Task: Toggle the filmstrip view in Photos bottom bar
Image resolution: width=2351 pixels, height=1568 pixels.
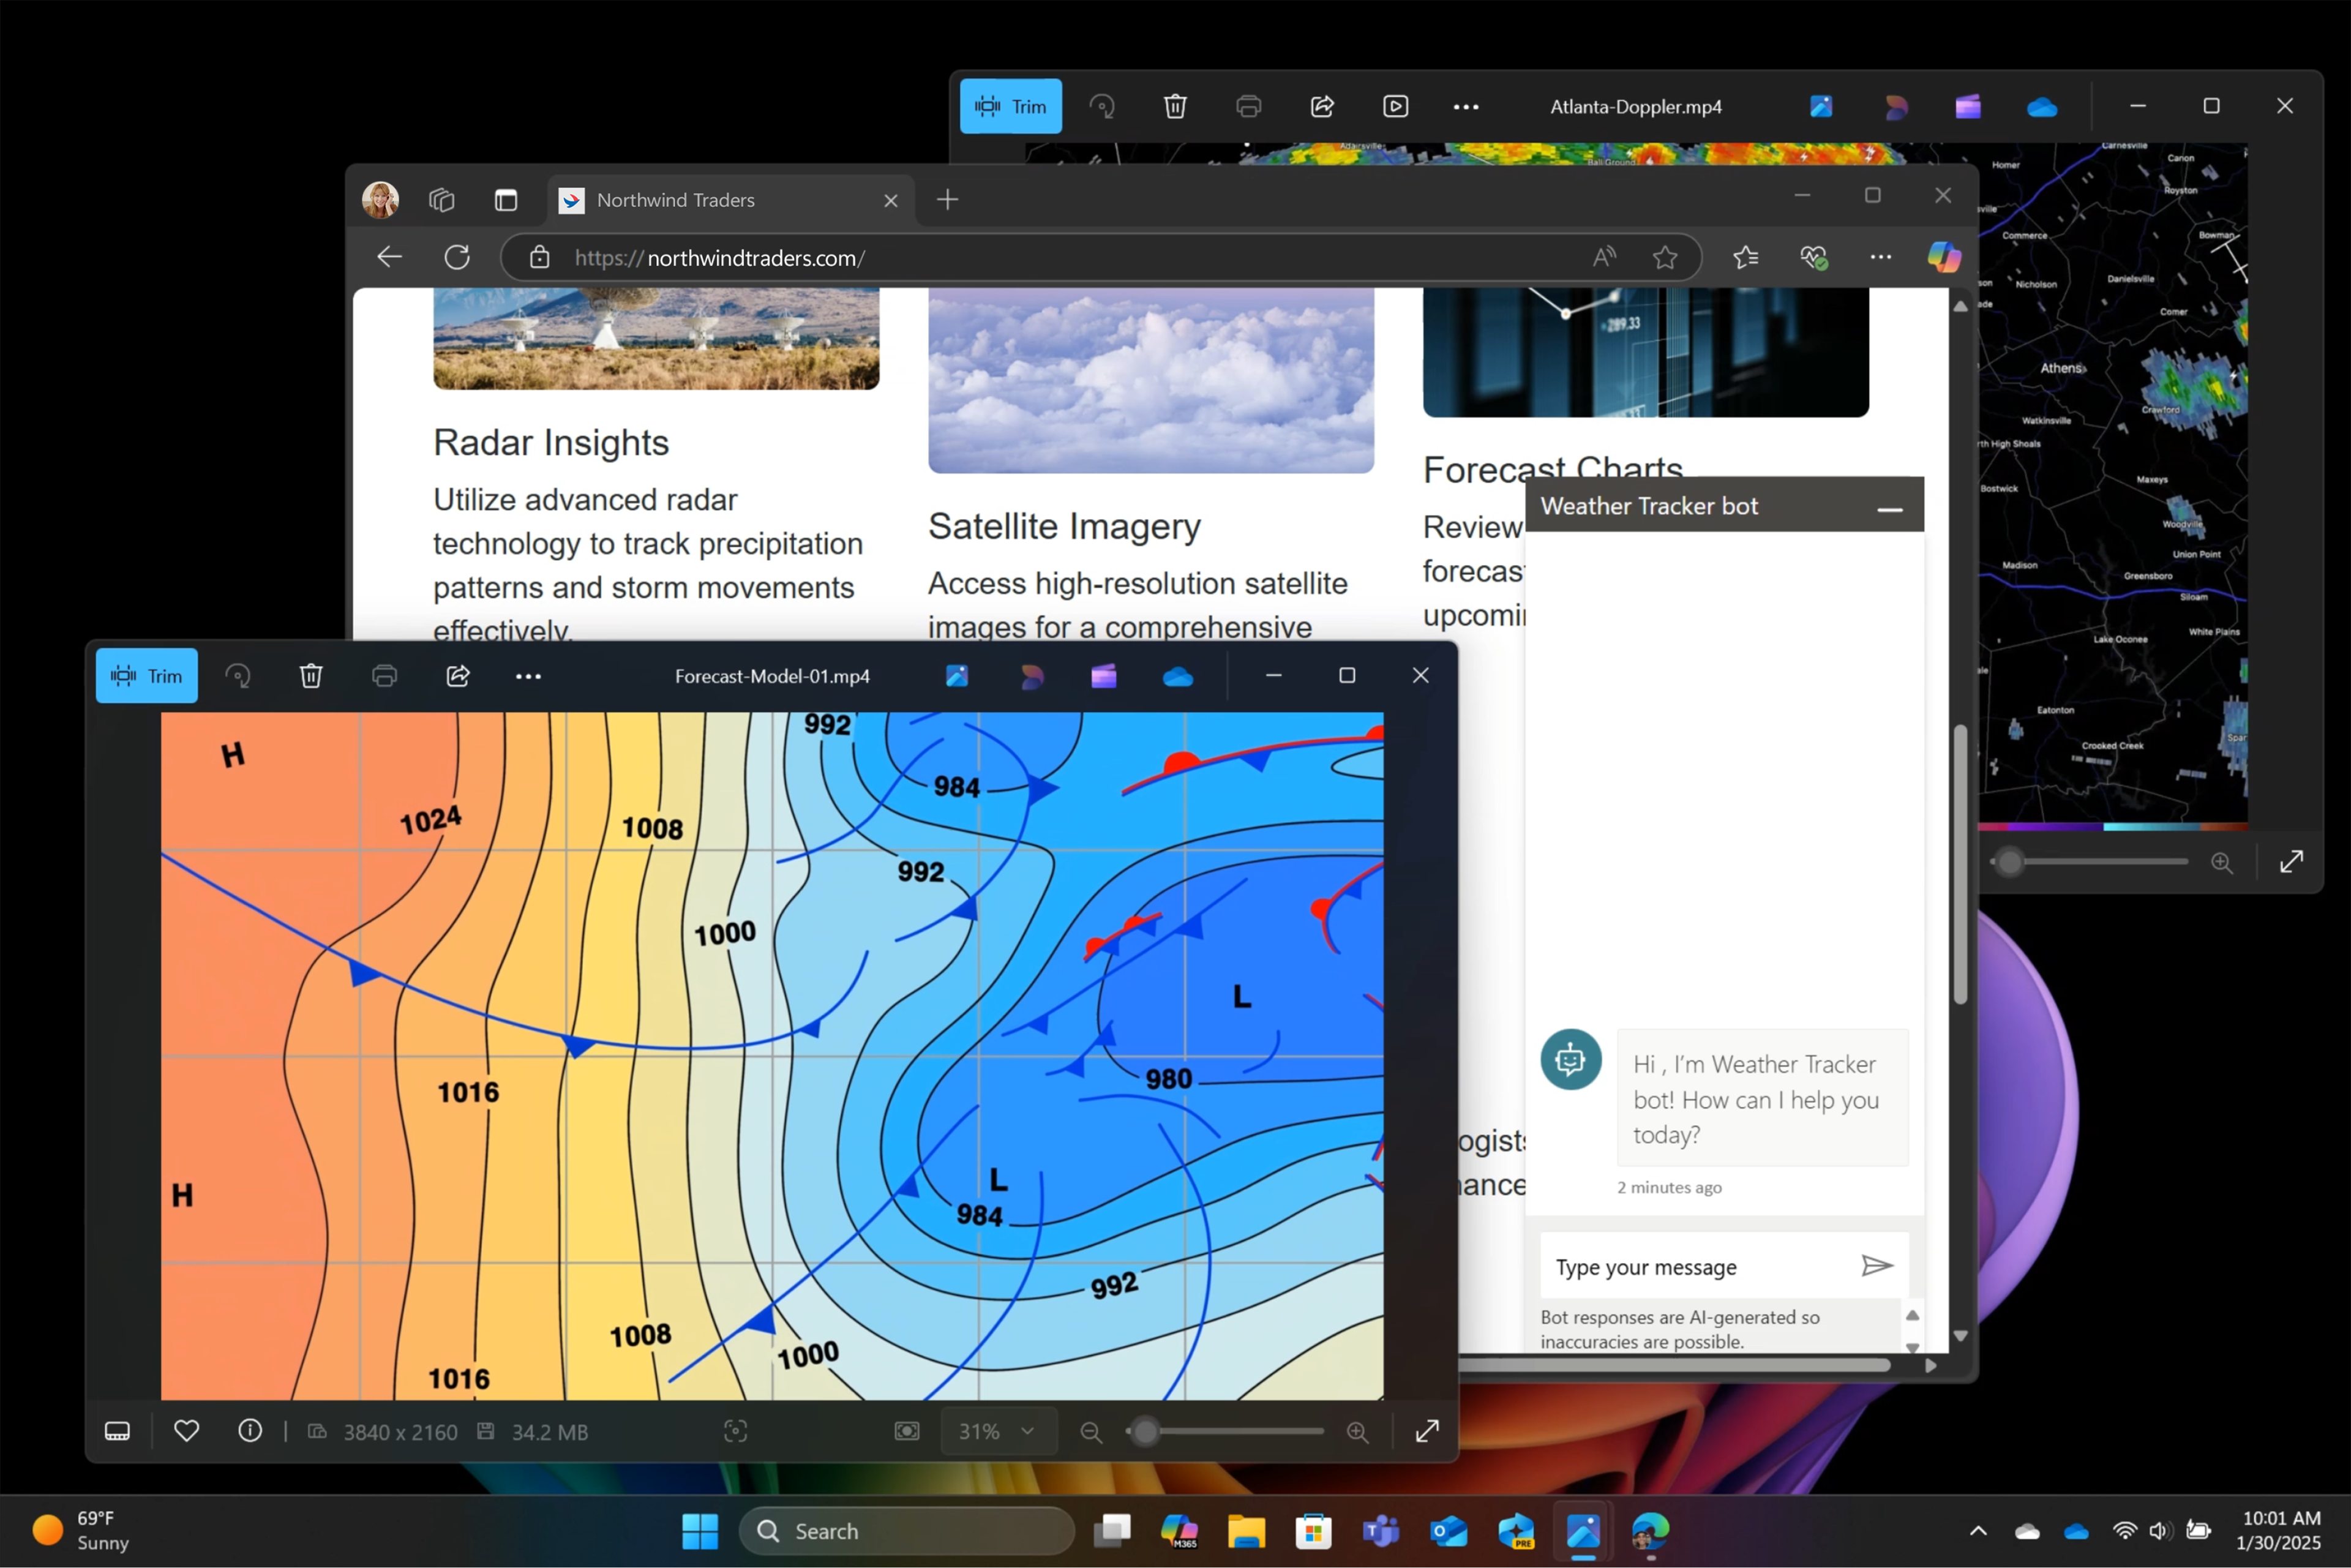Action: (x=117, y=1431)
